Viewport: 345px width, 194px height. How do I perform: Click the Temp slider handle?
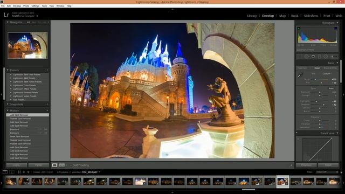point(315,79)
